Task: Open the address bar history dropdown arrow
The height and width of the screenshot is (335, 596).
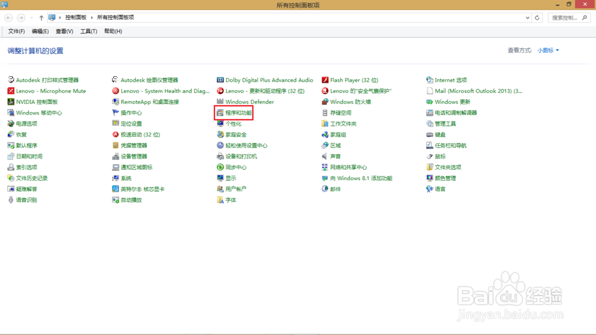Action: (x=527, y=17)
